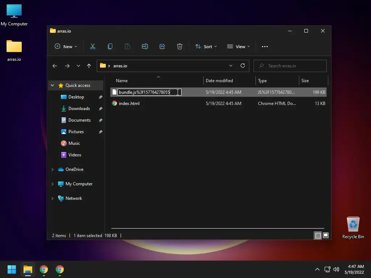Open the Sort dropdown menu
The width and height of the screenshot is (371, 278).
tap(206, 47)
